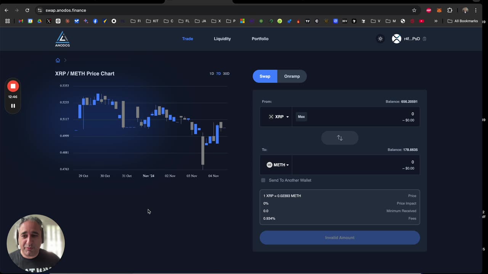Open the YouTube bookmark
Screen dimensions: 488x274
[x=421, y=21]
